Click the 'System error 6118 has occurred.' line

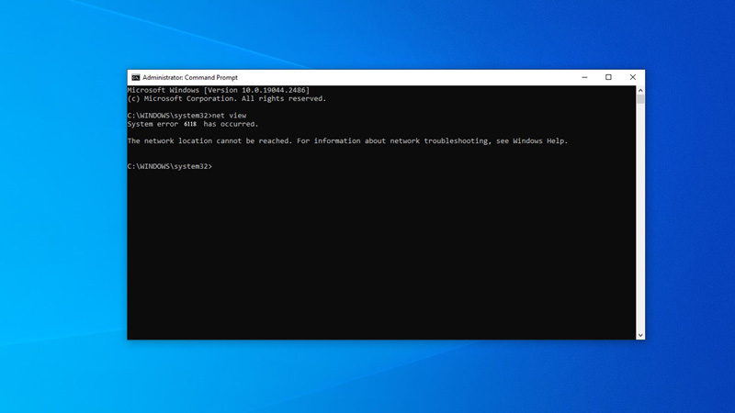point(193,124)
